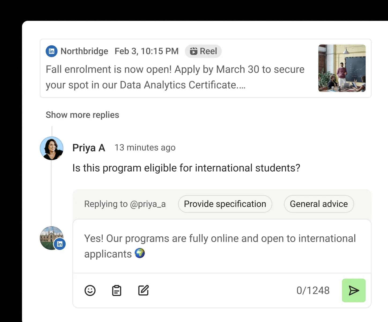Click the green send reply icon
The image size is (388, 322).
tap(354, 290)
